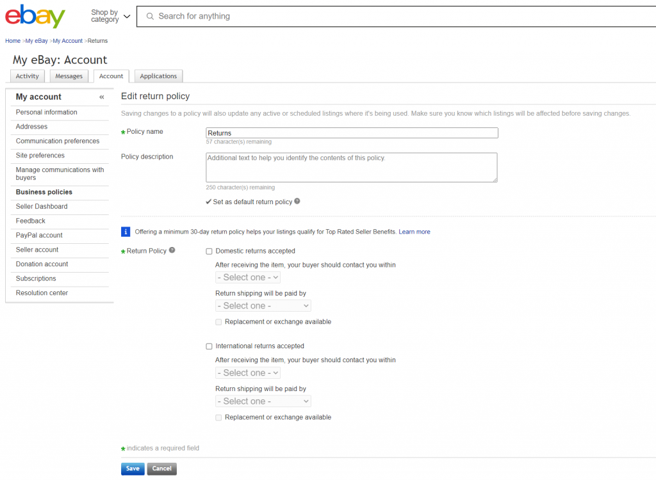Open help icon beside Return Policy label
This screenshot has height=480, width=656.
(172, 250)
